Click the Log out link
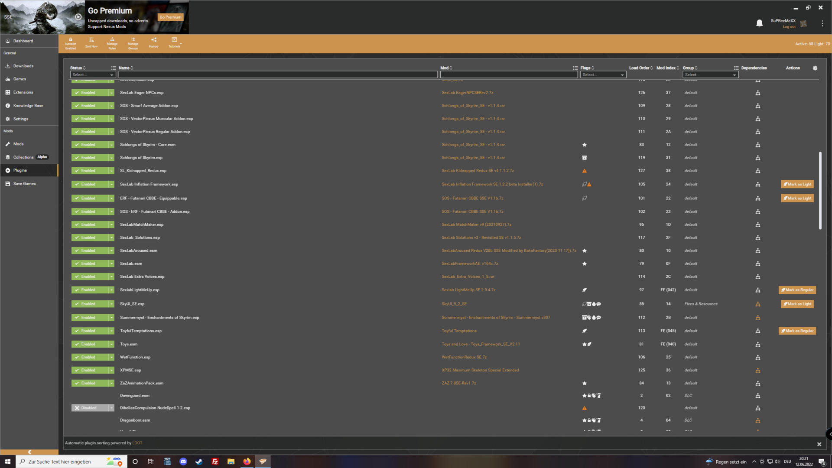The width and height of the screenshot is (832, 468). pyautogui.click(x=789, y=27)
